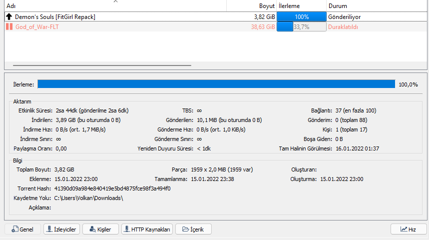
Task: Click the seeding arrow icon of Demon's Souls
Action: click(x=9, y=16)
